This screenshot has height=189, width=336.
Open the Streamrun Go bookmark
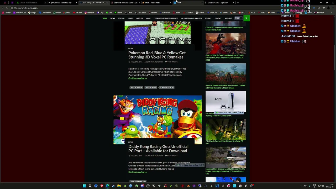20,13
